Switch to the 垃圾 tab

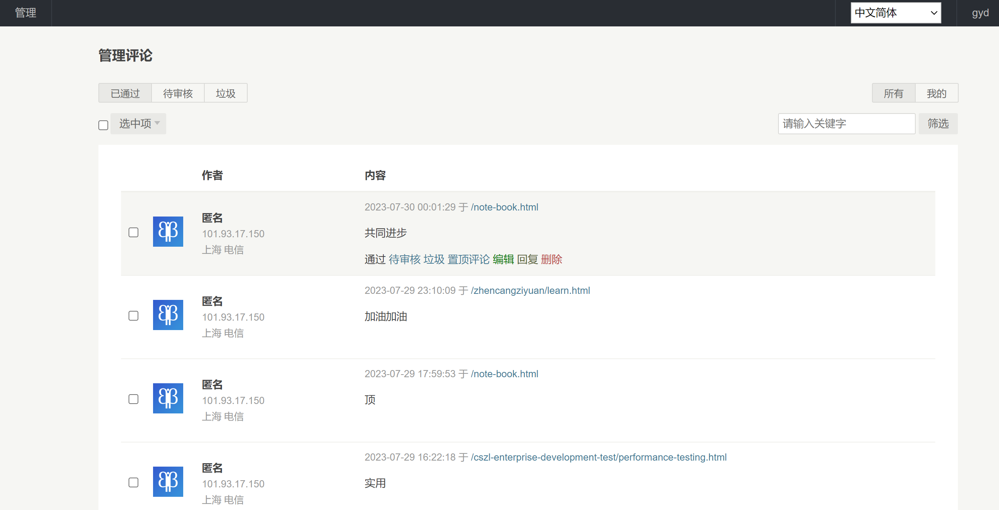click(225, 93)
